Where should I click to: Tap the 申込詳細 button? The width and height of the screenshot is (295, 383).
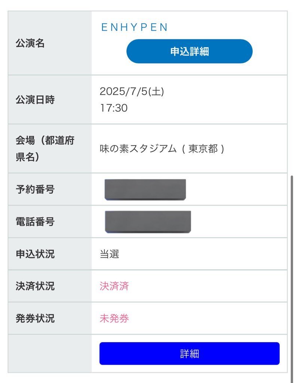(189, 51)
